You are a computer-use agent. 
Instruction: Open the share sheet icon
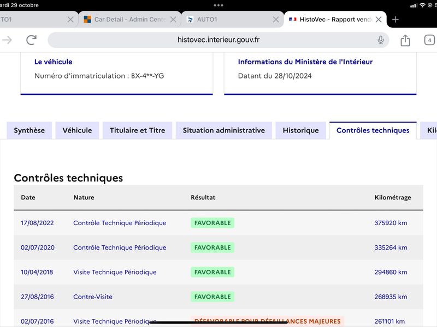pos(405,40)
